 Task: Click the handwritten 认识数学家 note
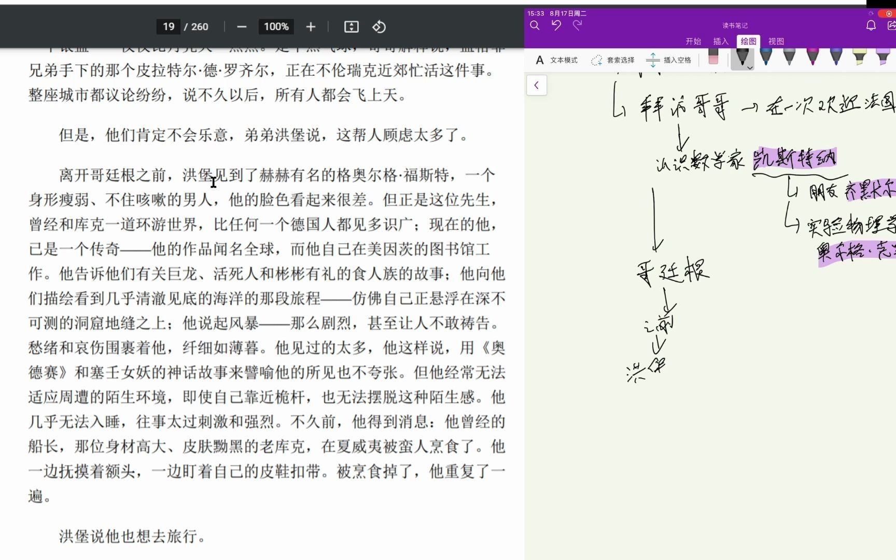[700, 161]
